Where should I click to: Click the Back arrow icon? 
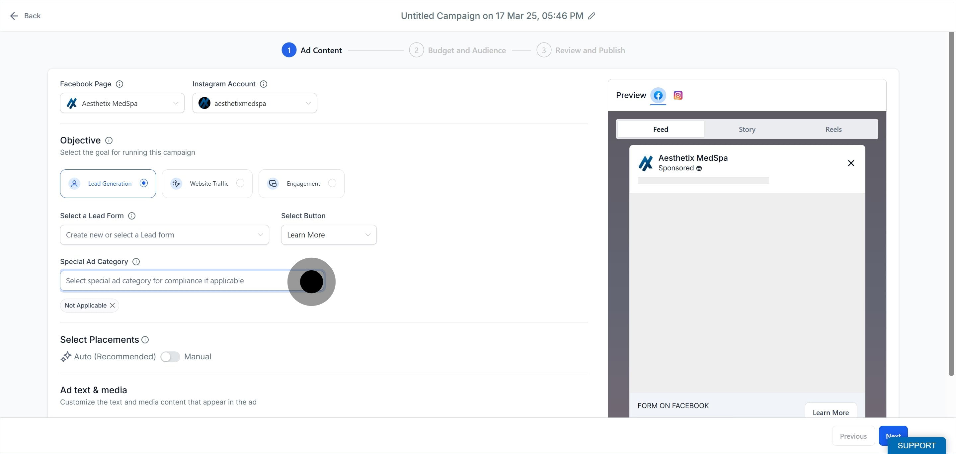click(14, 16)
